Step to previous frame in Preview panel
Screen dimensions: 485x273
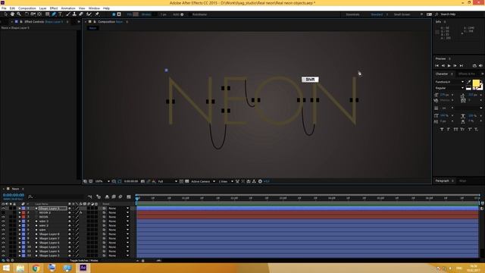pyautogui.click(x=443, y=66)
